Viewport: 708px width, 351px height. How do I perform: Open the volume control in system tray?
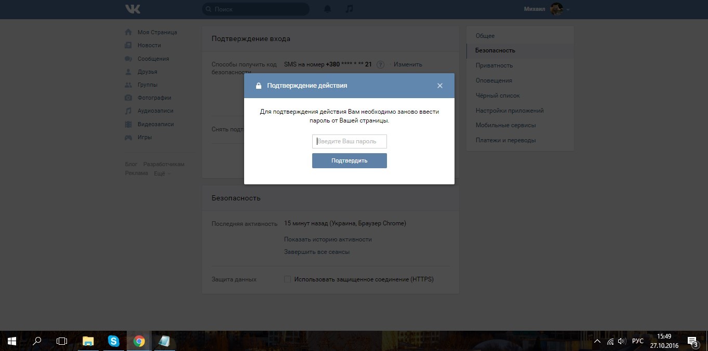click(621, 341)
